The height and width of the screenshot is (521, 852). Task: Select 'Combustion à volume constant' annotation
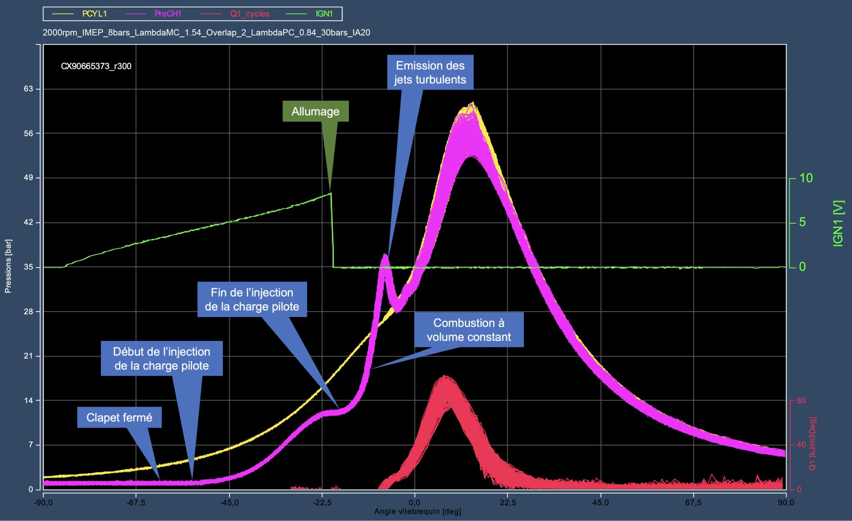469,330
